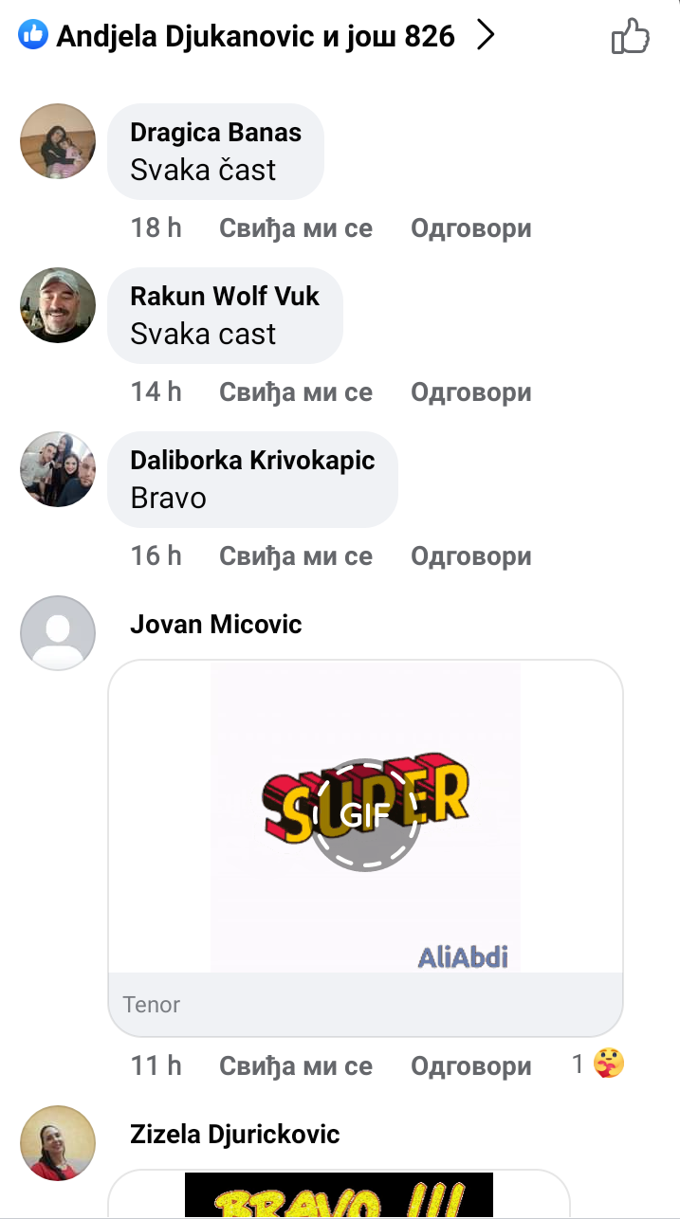The height and width of the screenshot is (1219, 680).
Task: Open the reactions list chevron arrow
Action: 486,36
